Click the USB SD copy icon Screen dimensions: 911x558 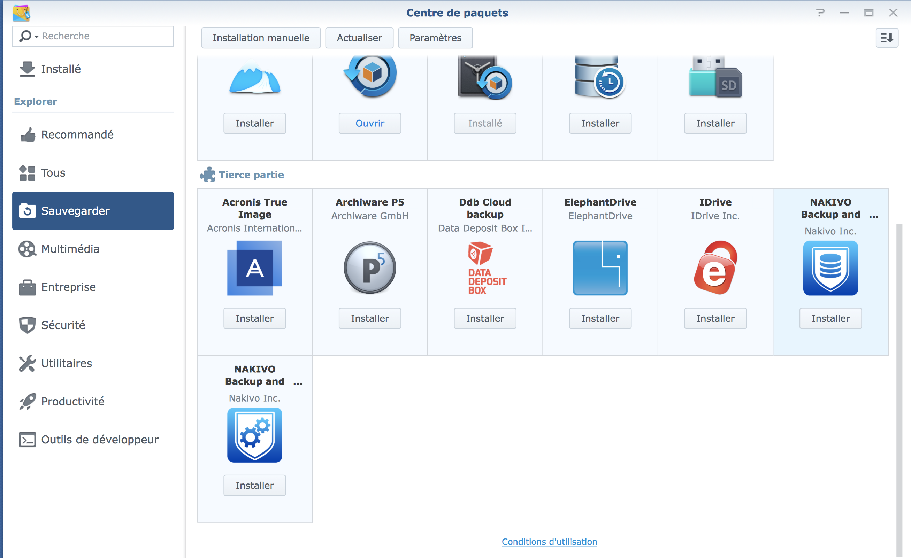pyautogui.click(x=715, y=76)
